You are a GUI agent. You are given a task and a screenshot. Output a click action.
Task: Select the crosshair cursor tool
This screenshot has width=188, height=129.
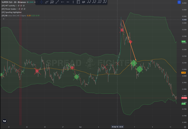tap(41, 2)
